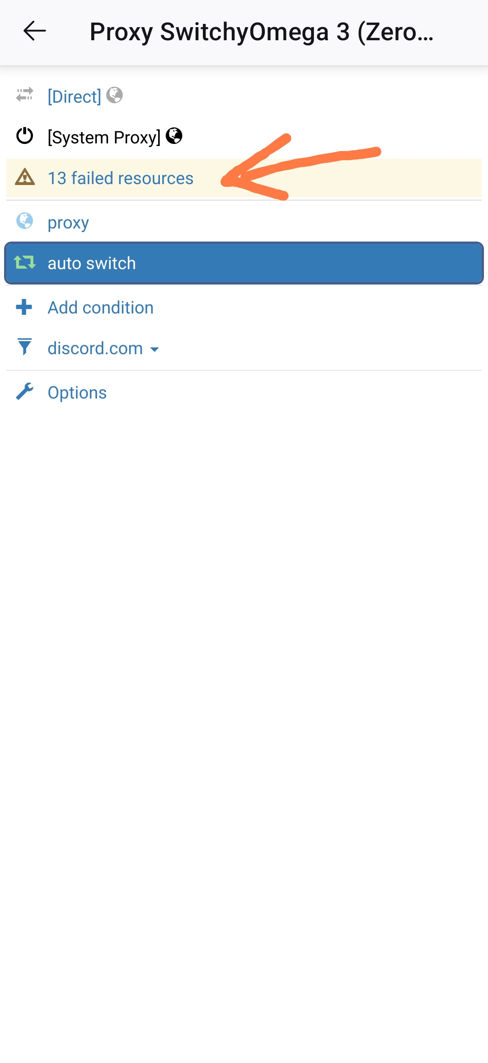
Task: Select the [Direct] profile
Action: 75,96
